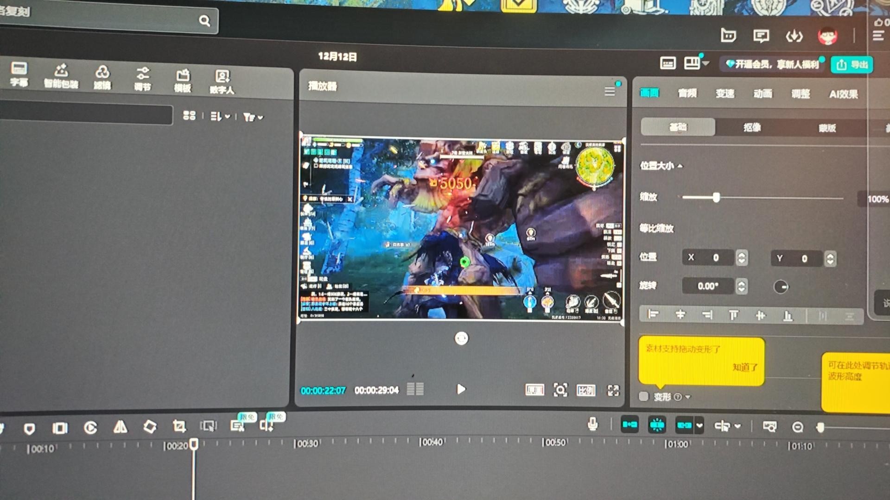Enter fullscreen preview in the player
The image size is (890, 500).
pyautogui.click(x=613, y=391)
